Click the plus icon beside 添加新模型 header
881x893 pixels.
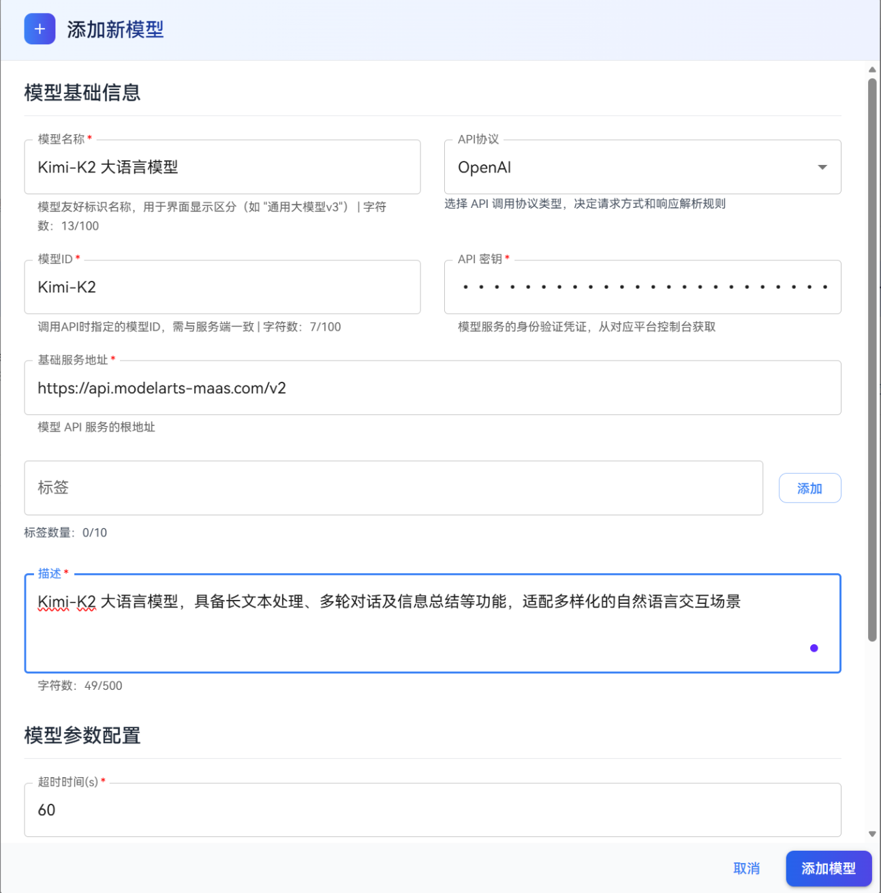(x=39, y=29)
